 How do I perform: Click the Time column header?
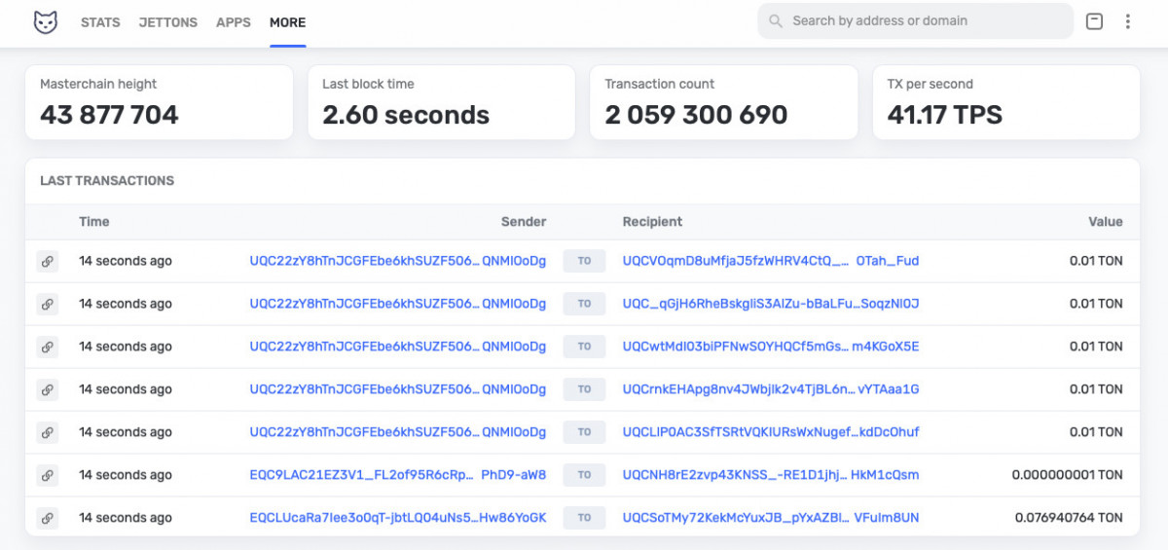click(94, 222)
